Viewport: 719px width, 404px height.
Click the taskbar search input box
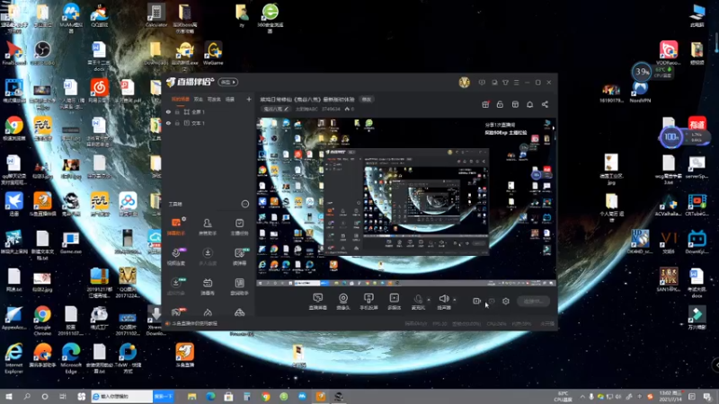[122, 396]
